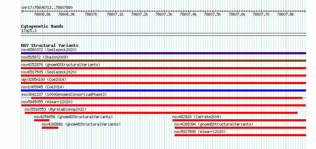Click the right arrowhead of the ruler
The height and width of the screenshot is (149, 316).
(x=305, y=11)
